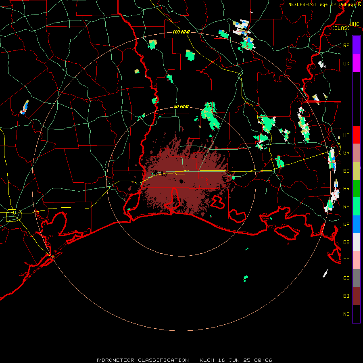Click the "RA" legend label
The height and width of the screenshot is (363, 363).
tap(346, 207)
